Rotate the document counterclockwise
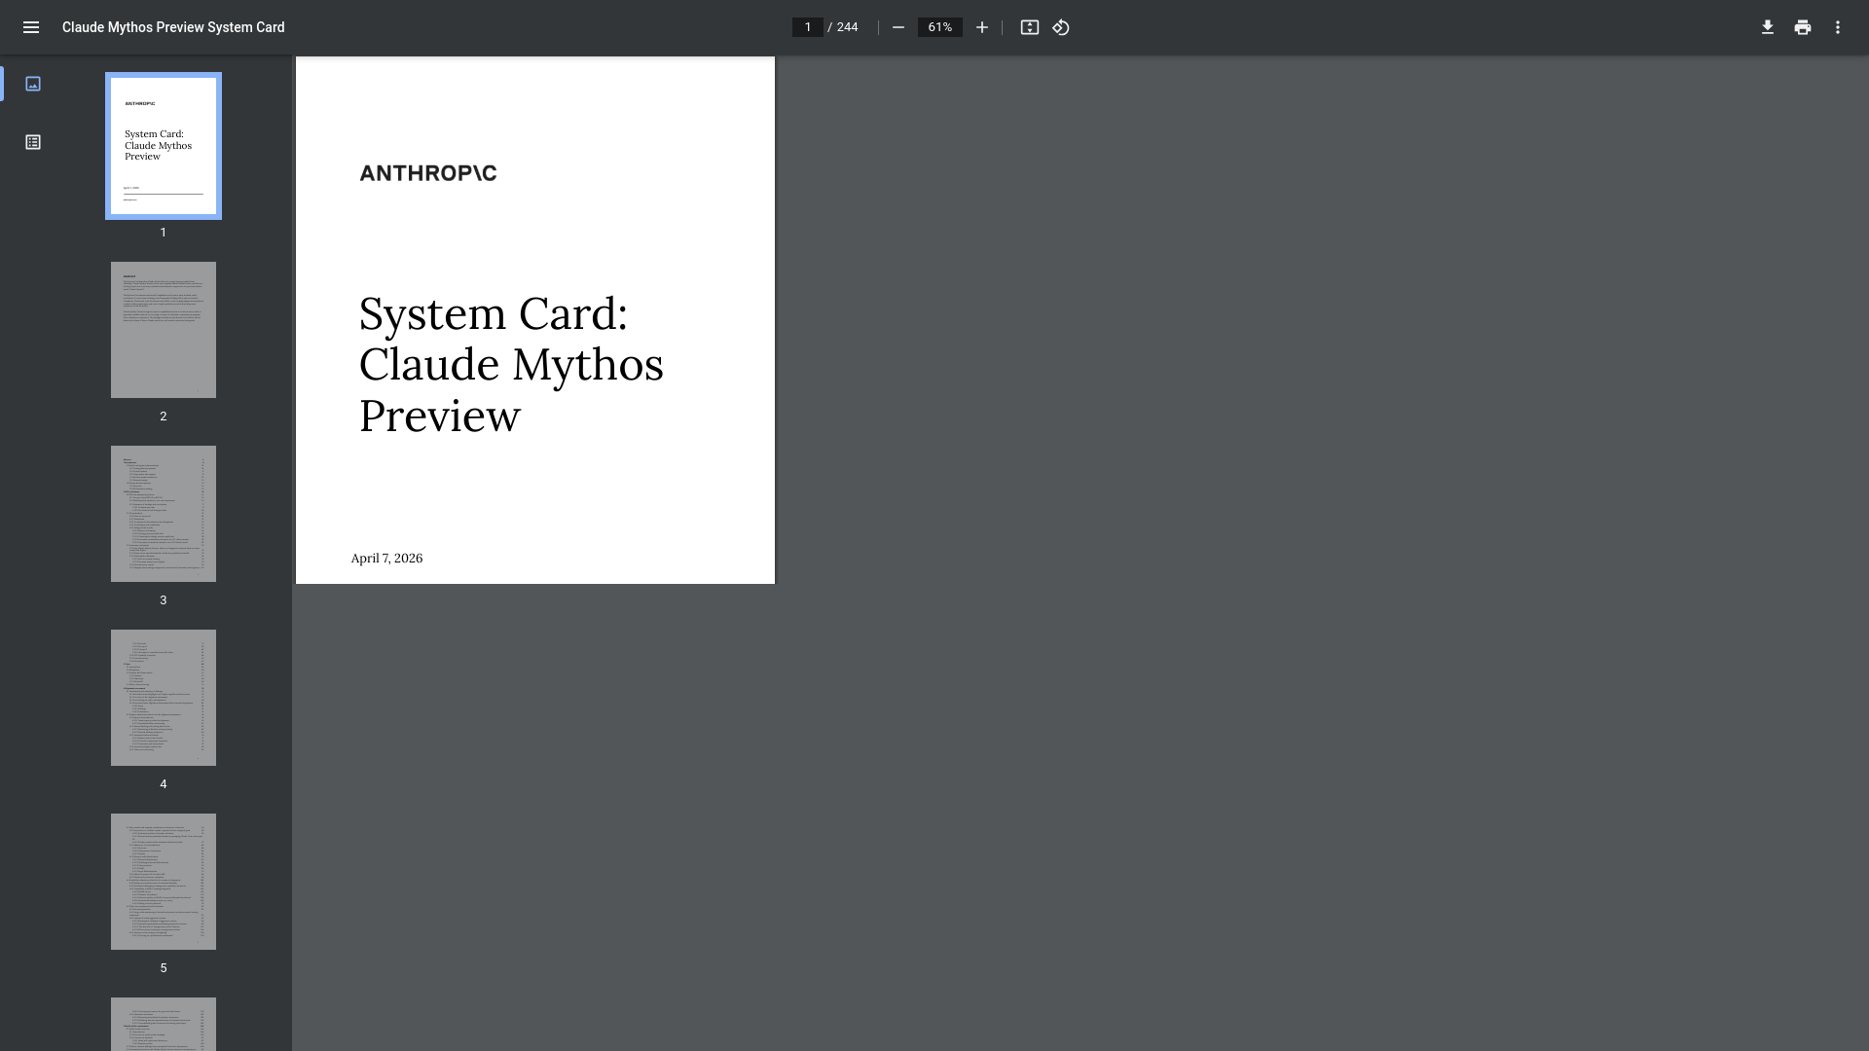The width and height of the screenshot is (1869, 1051). 1061,27
